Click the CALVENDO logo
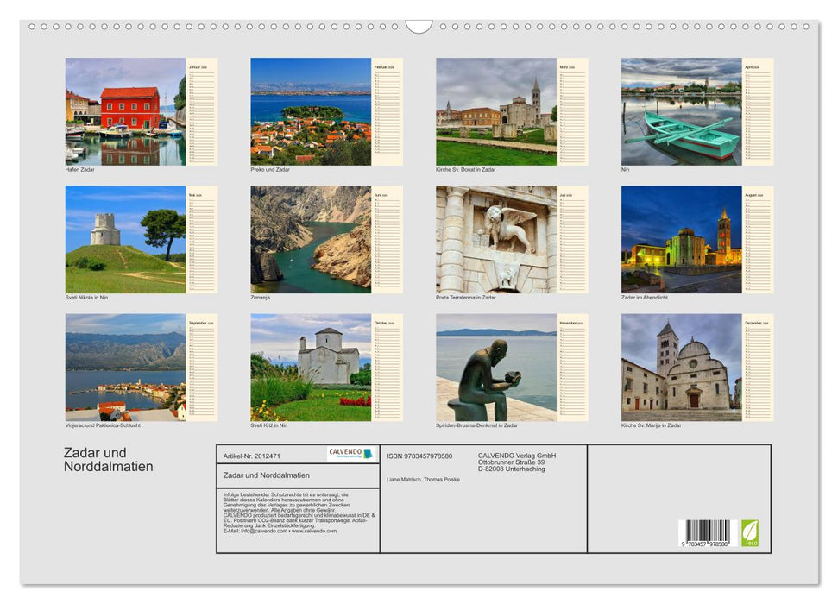The image size is (838, 604). [344, 451]
